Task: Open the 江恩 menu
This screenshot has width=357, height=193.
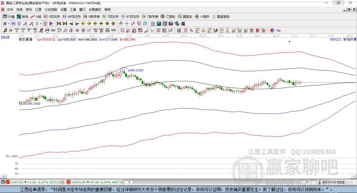Action: click(x=38, y=9)
